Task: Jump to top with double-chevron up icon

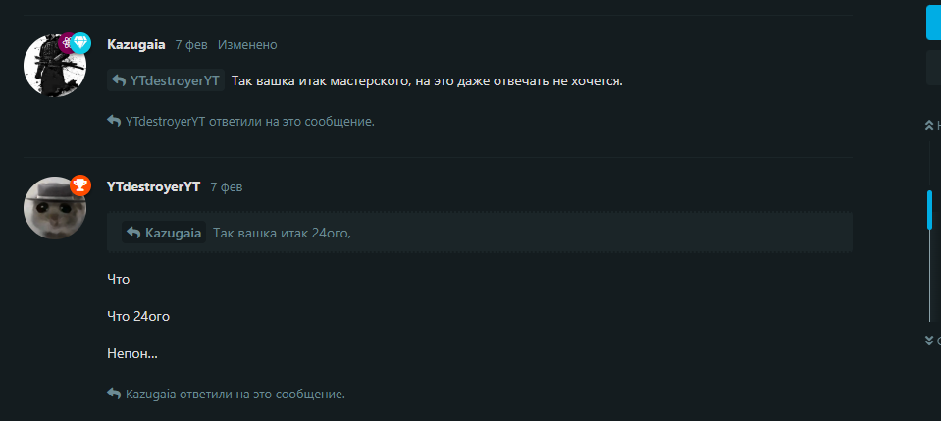Action: point(929,125)
